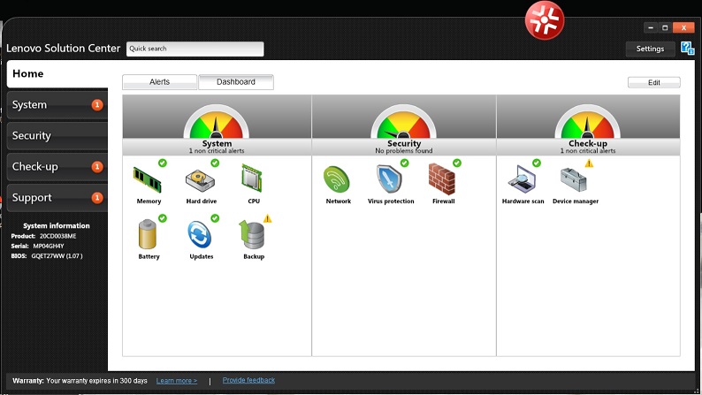
Task: Open the Settings button
Action: click(650, 49)
